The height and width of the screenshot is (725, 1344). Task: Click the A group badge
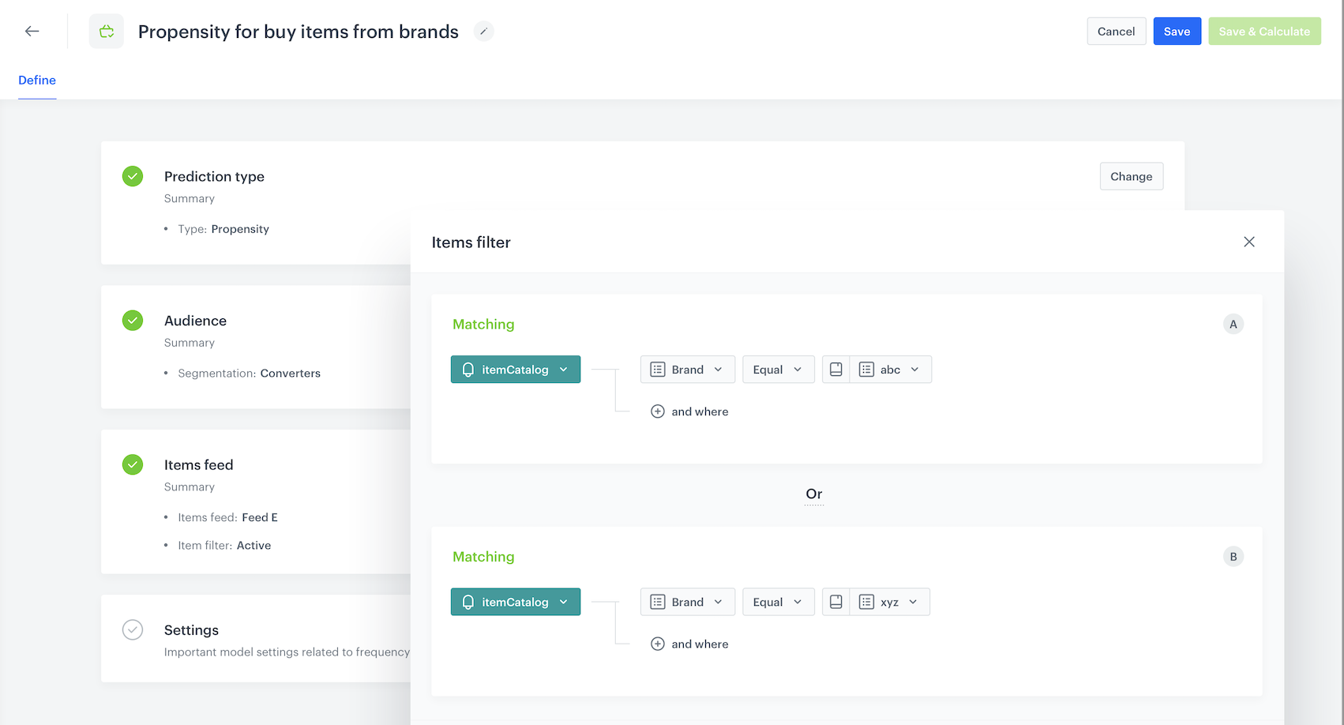[1233, 324]
